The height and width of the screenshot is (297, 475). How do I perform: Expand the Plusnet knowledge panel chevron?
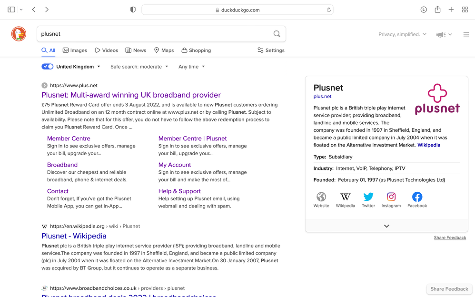(386, 226)
